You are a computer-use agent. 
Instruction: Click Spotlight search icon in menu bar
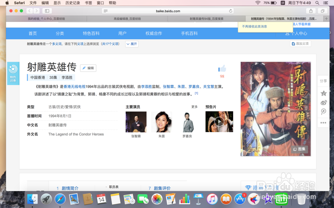pos(317,3)
